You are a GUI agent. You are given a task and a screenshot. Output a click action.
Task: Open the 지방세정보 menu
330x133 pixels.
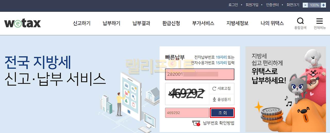[x=237, y=23]
